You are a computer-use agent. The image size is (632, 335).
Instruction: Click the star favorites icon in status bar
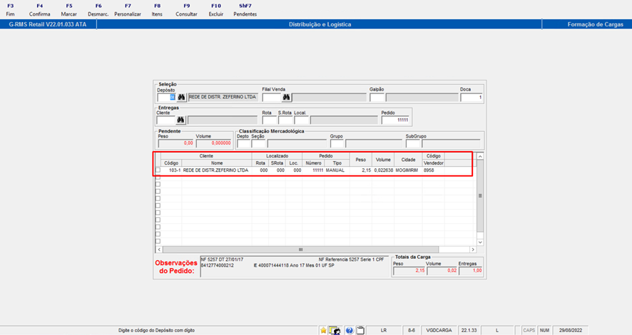pos(323,331)
